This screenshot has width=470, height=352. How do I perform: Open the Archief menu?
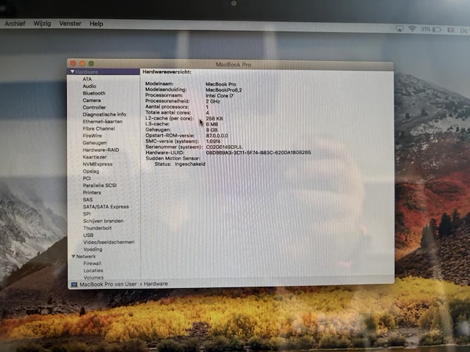coord(15,23)
